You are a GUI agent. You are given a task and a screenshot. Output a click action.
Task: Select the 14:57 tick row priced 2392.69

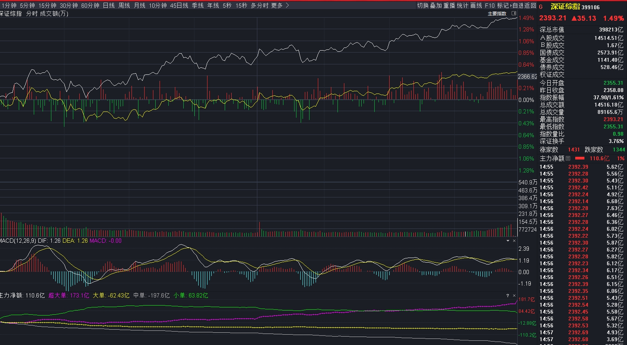pyautogui.click(x=581, y=332)
